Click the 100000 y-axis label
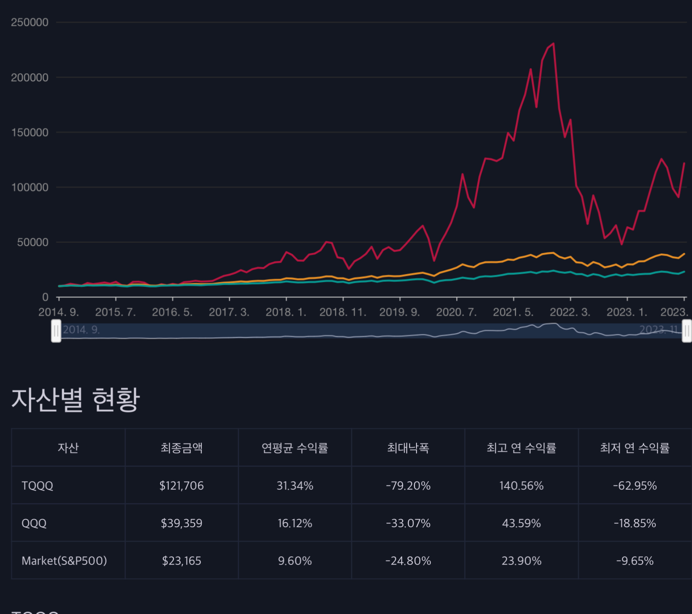Image resolution: width=692 pixels, height=614 pixels. 30,187
